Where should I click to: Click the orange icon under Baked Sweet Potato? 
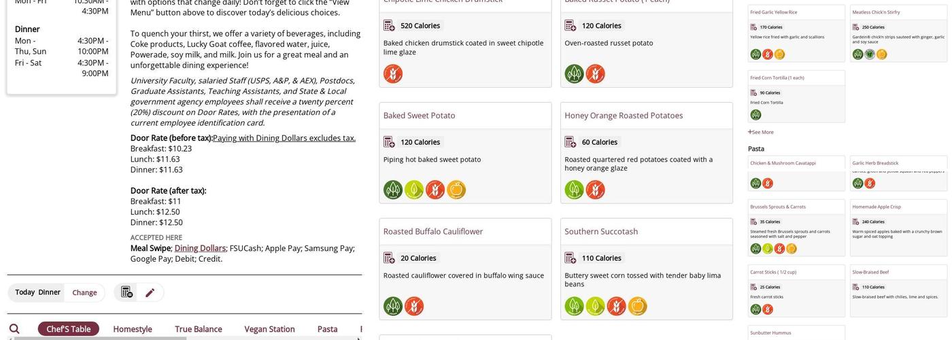pyautogui.click(x=456, y=190)
